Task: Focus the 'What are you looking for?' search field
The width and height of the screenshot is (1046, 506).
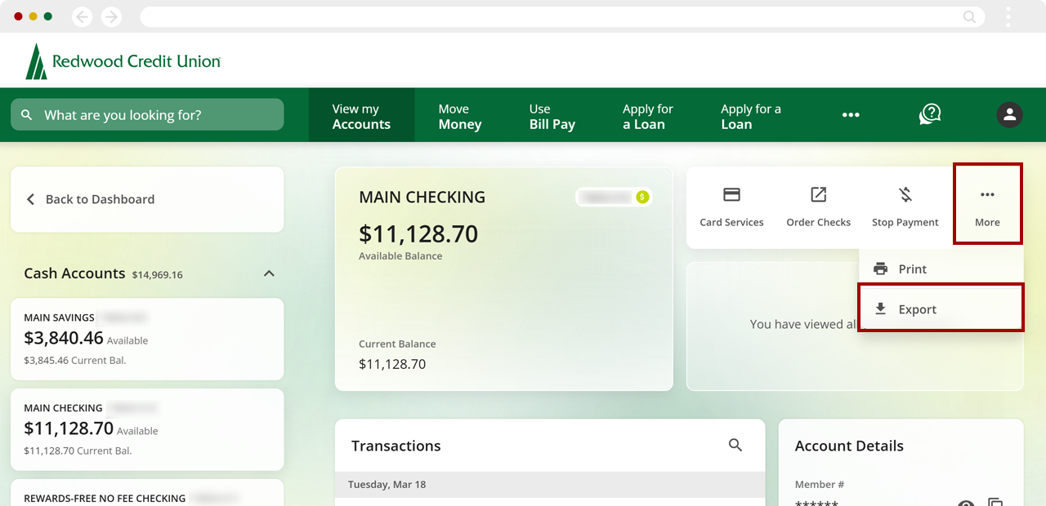Action: pos(147,115)
